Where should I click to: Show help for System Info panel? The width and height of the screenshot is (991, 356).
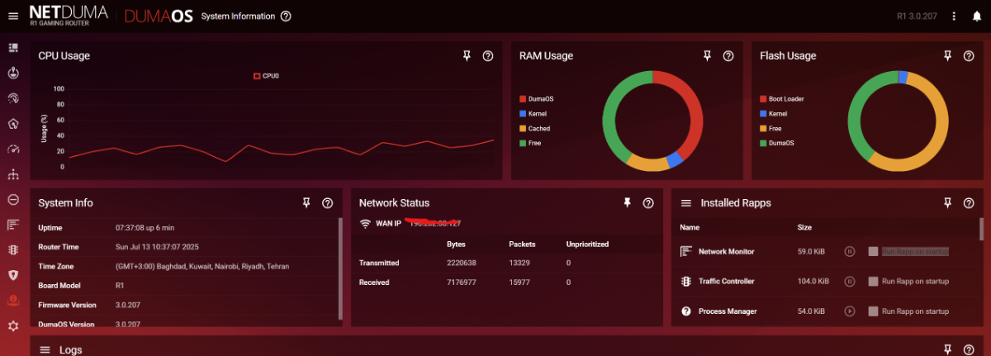[328, 202]
